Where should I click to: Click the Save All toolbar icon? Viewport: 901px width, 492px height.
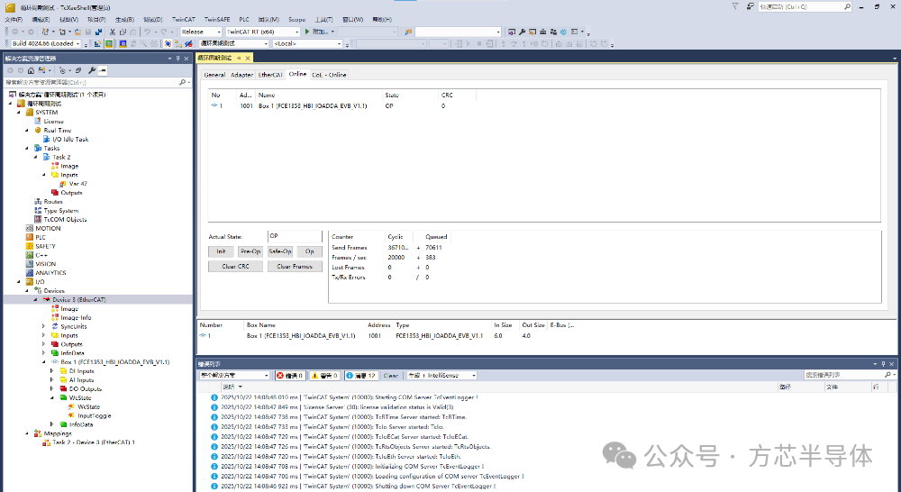(x=98, y=32)
